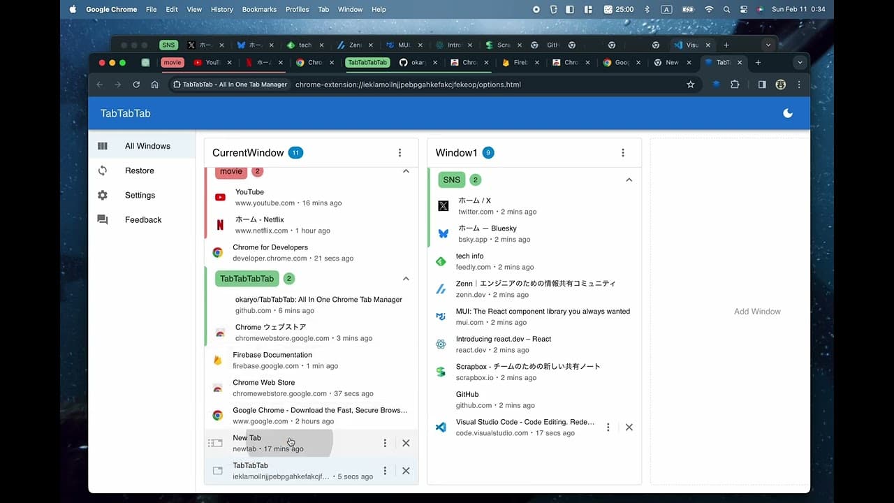Close the New Tab entry
The width and height of the screenshot is (894, 503).
tap(406, 443)
